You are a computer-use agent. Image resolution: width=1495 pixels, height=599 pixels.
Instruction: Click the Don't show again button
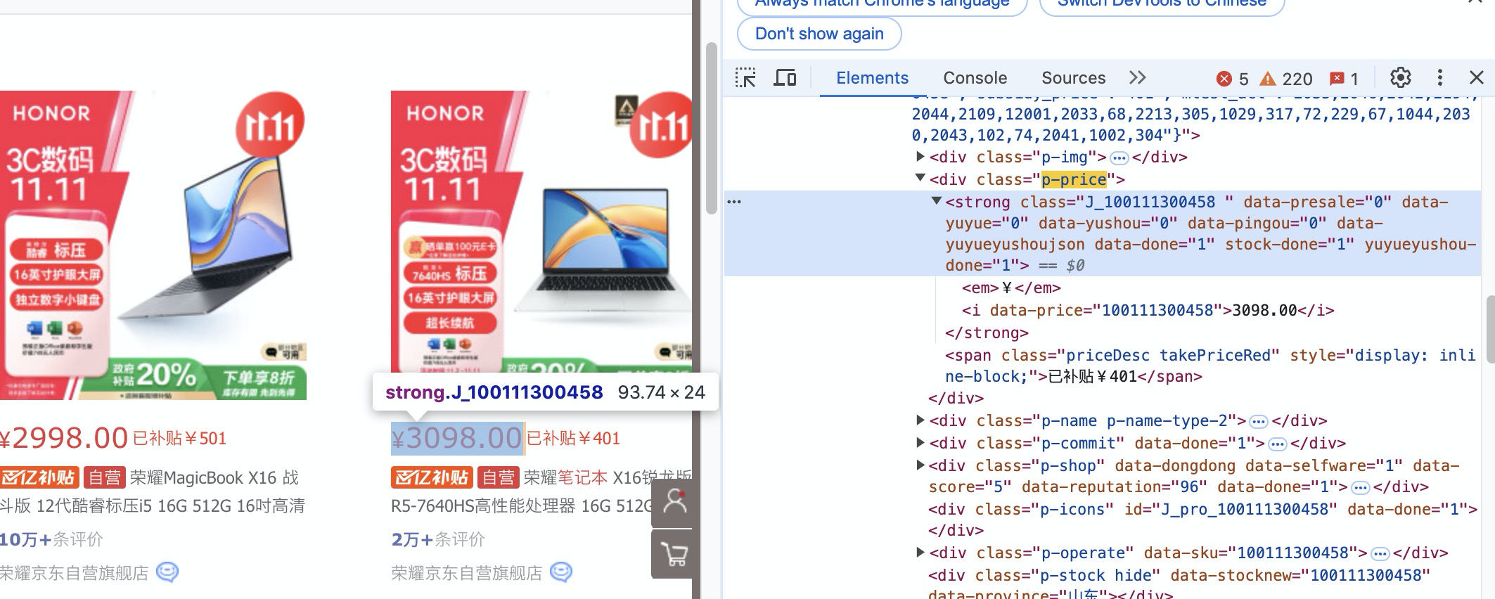[x=819, y=34]
